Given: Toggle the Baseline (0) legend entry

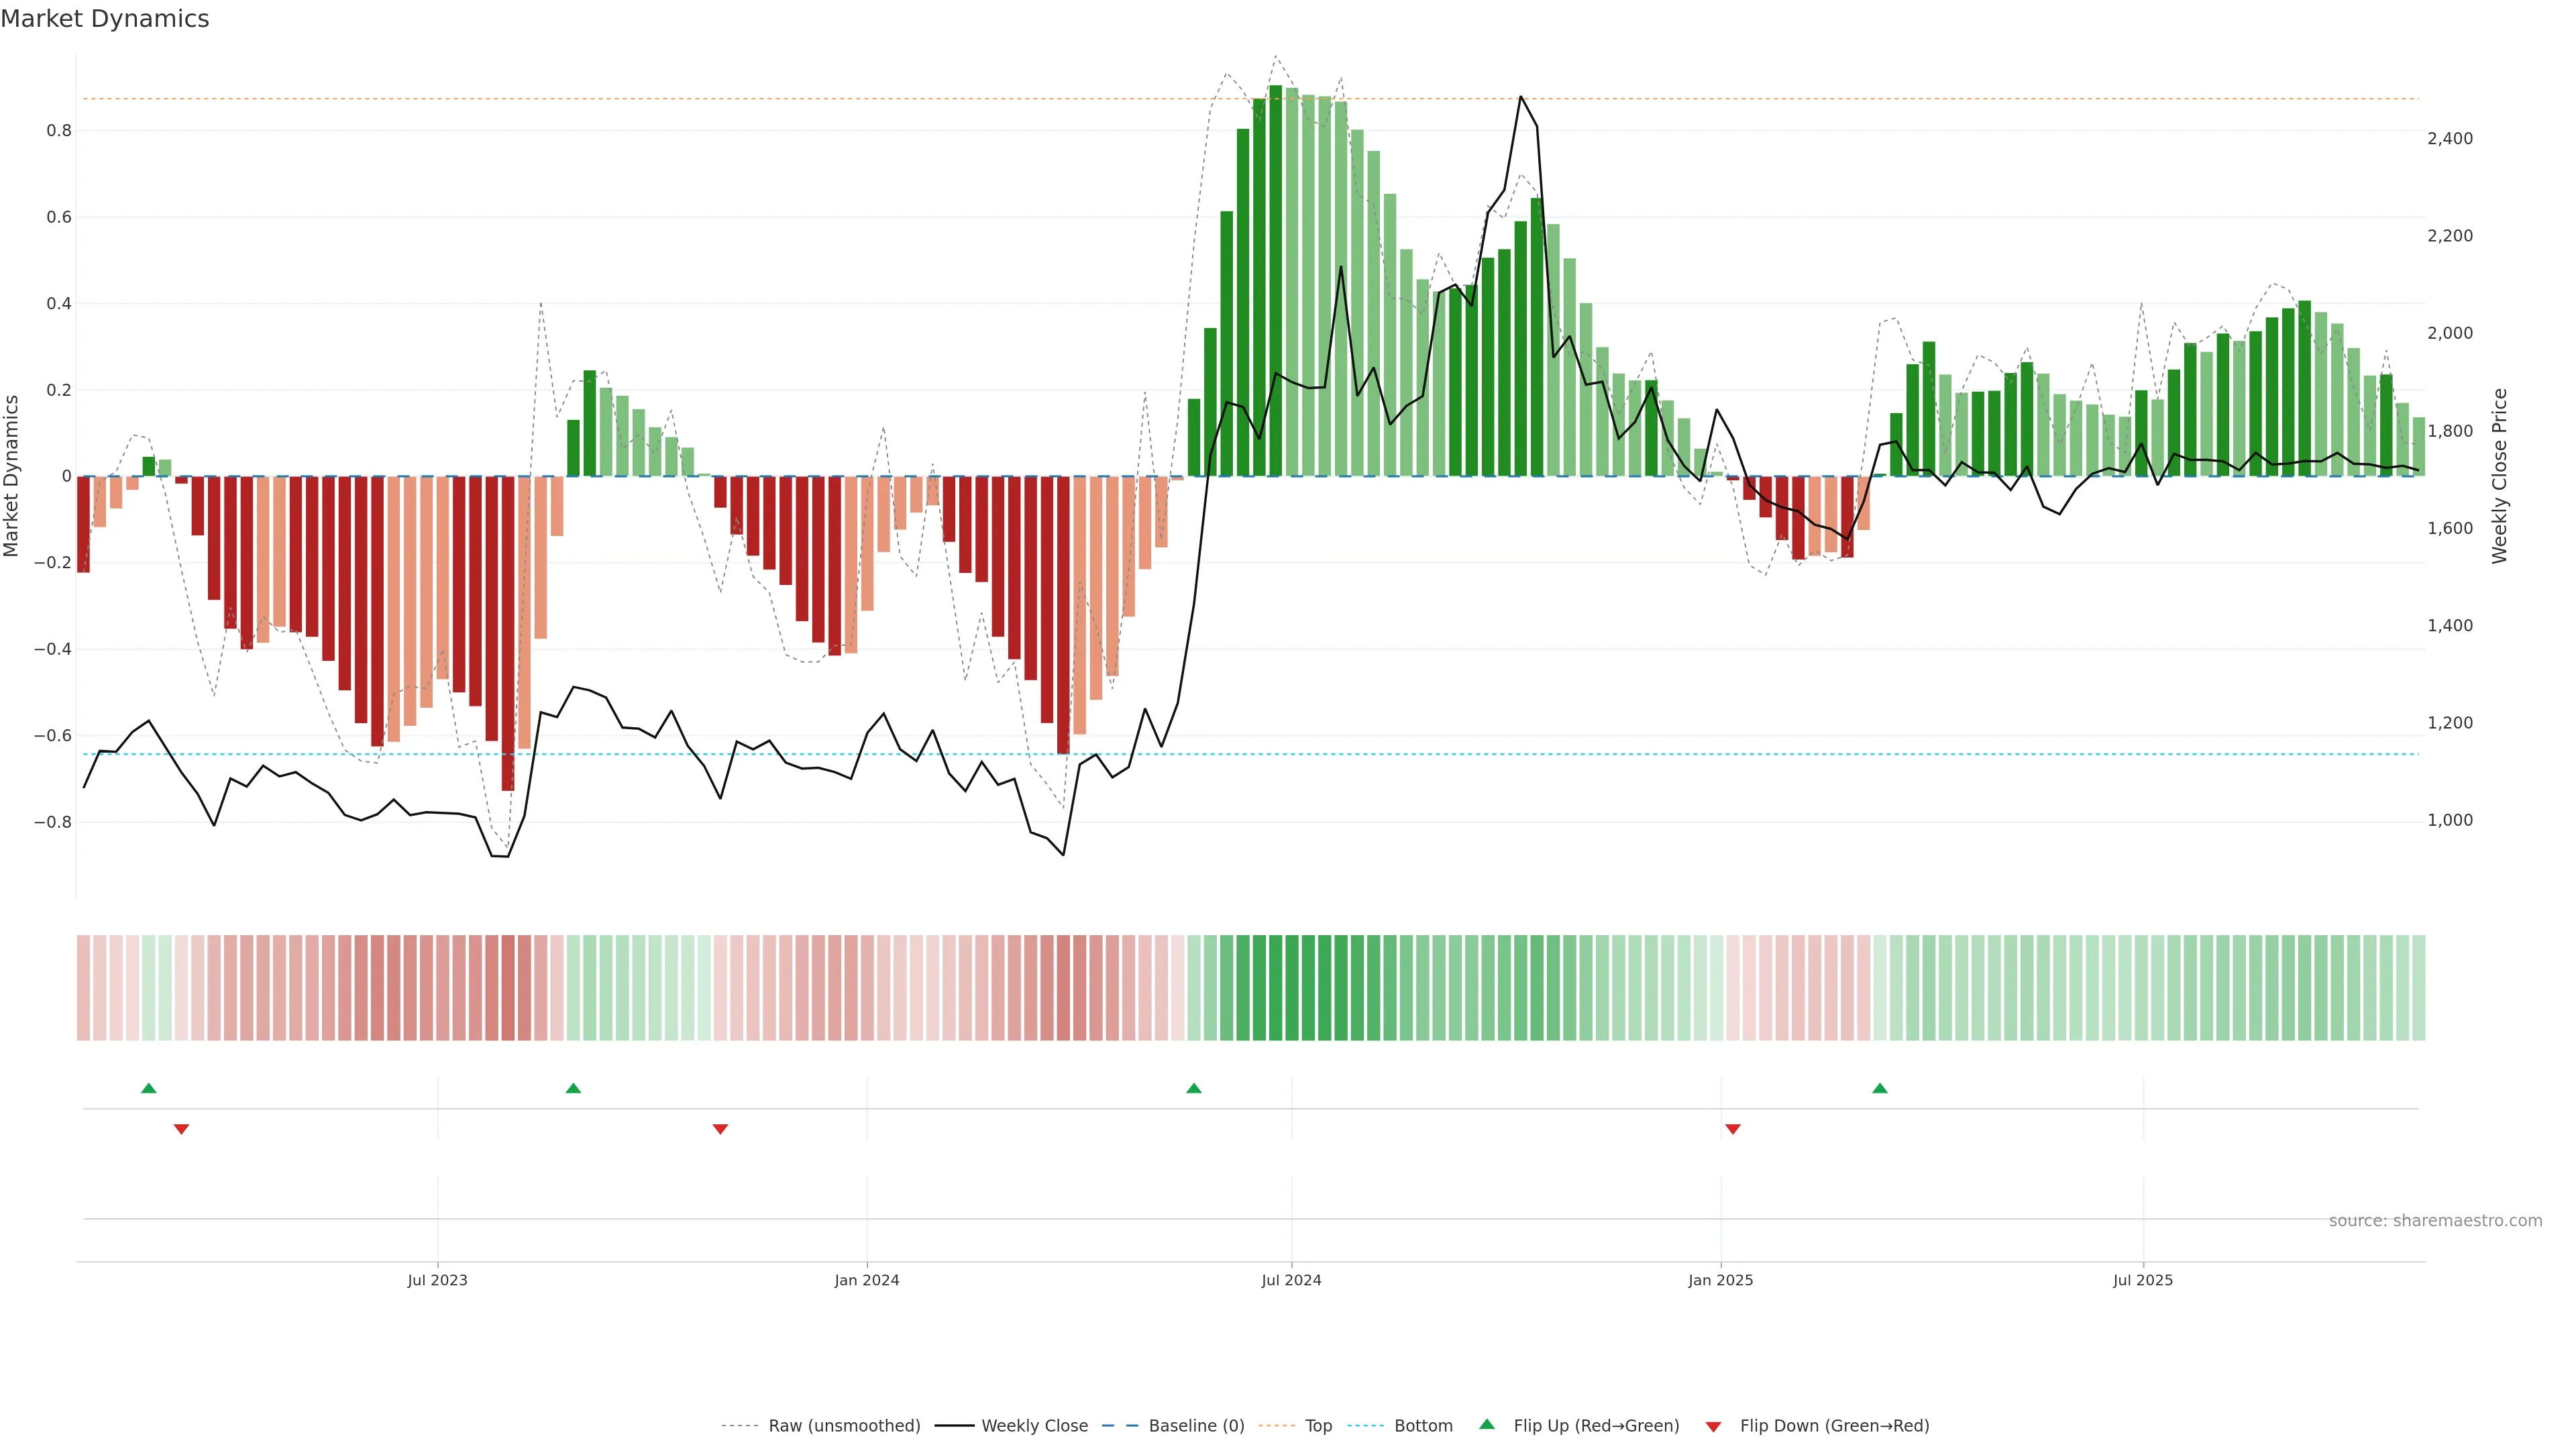Looking at the screenshot, I should coord(1196,1426).
